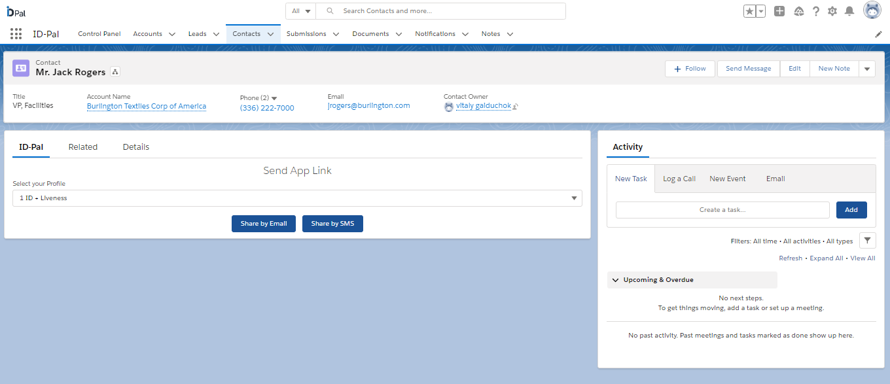Click the Favorites star icon
The width and height of the screenshot is (890, 384).
point(750,11)
